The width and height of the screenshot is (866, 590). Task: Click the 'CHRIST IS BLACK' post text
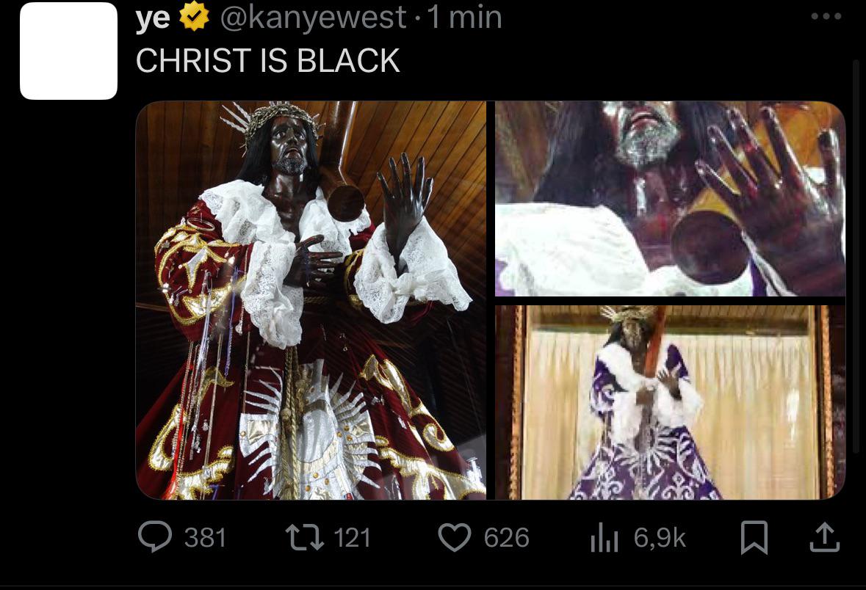tap(268, 61)
